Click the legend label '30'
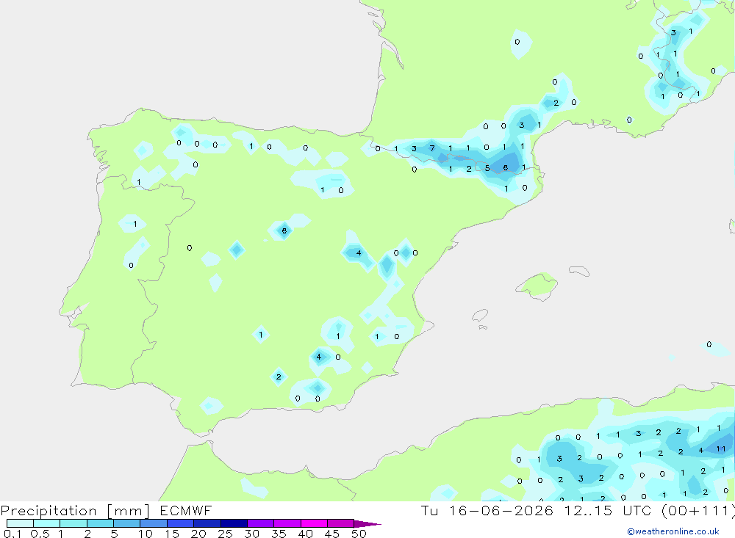Screen dimensions: 735x538 pyautogui.click(x=251, y=534)
